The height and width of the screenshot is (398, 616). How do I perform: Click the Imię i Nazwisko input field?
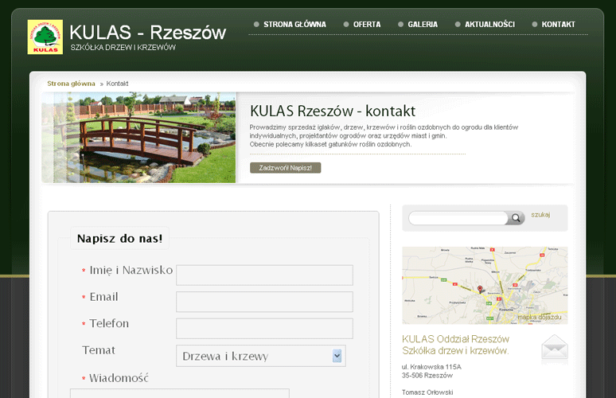click(264, 275)
